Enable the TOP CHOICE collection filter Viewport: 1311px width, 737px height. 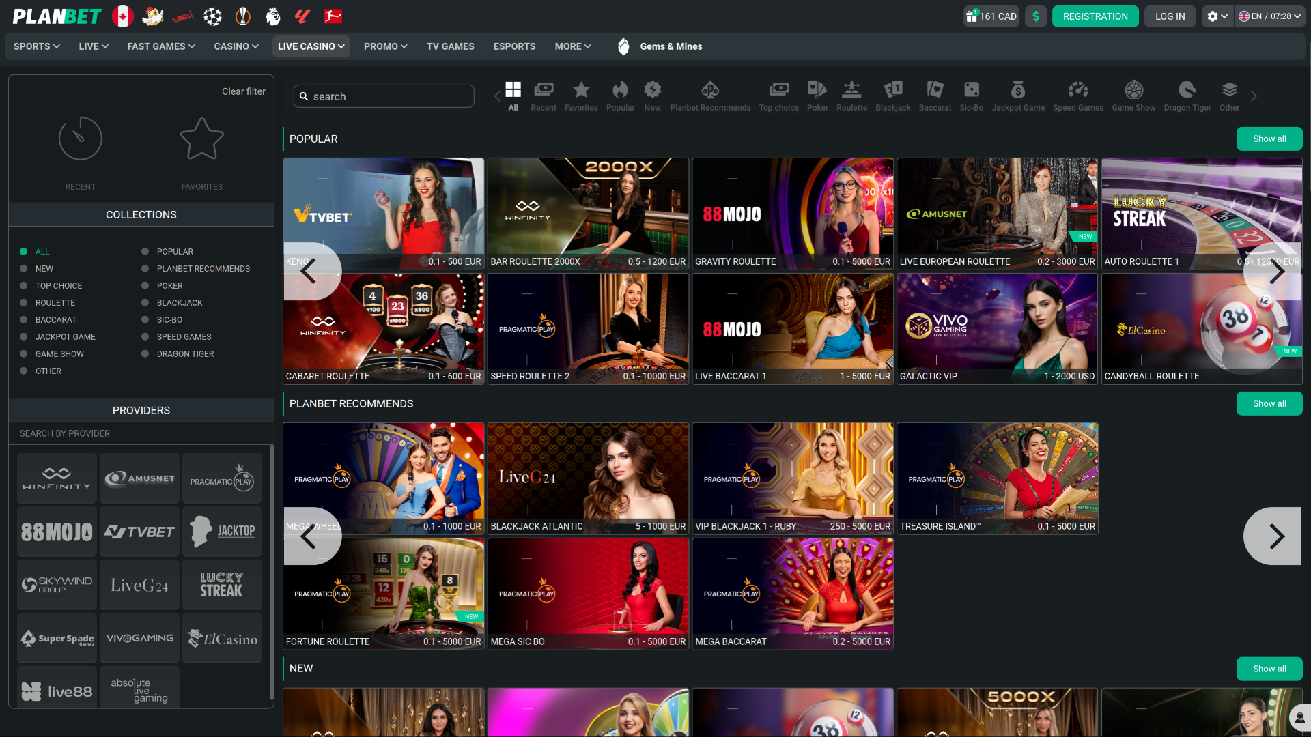pos(25,285)
